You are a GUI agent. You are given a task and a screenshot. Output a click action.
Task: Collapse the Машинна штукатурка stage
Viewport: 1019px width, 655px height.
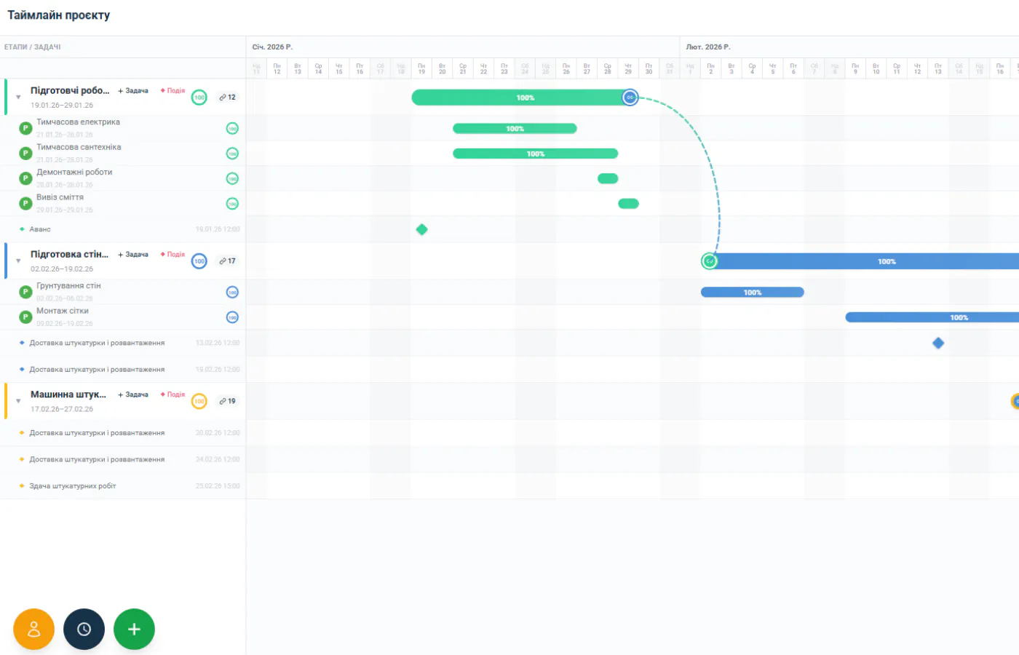click(18, 401)
